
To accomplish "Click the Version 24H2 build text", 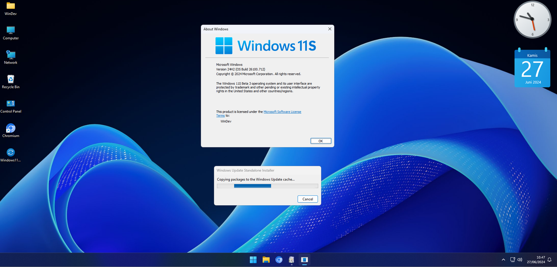I will (241, 69).
